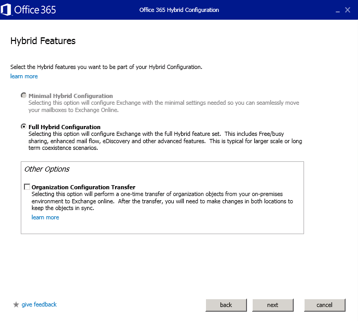
Task: Cancel the hybrid configuration wizard
Action: pyautogui.click(x=324, y=305)
